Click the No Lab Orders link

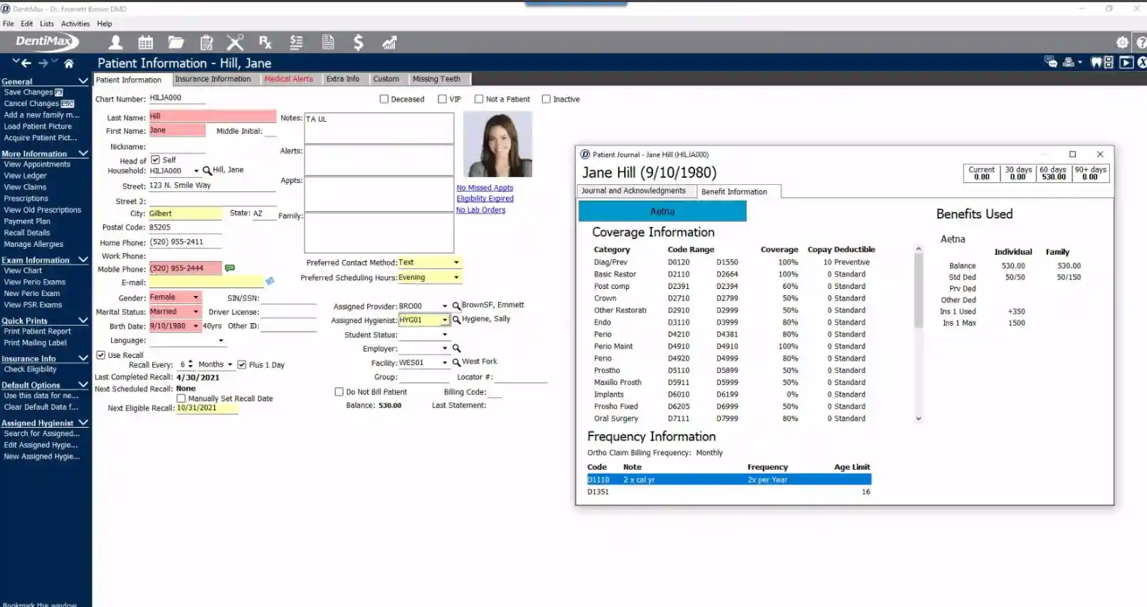(x=480, y=210)
